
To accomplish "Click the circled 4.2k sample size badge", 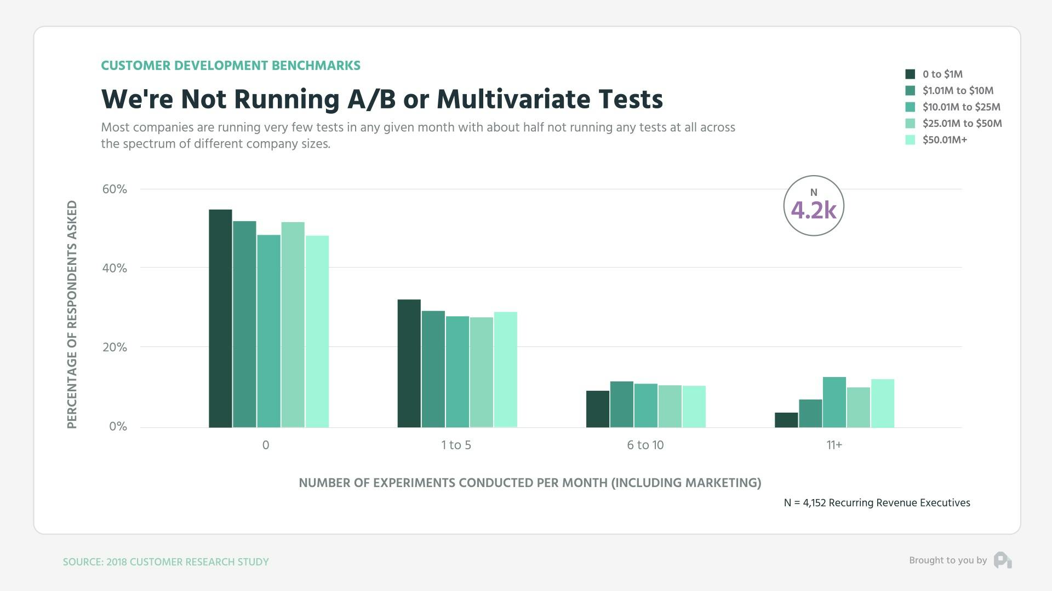I will [x=814, y=205].
